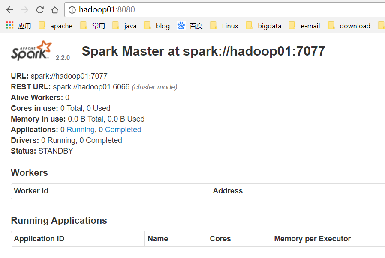The height and width of the screenshot is (258, 385).
Task: Open the 常用 bookmarks folder
Action: 91,26
